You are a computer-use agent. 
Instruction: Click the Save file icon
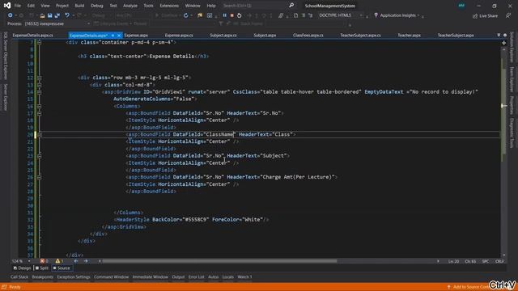(x=50, y=15)
